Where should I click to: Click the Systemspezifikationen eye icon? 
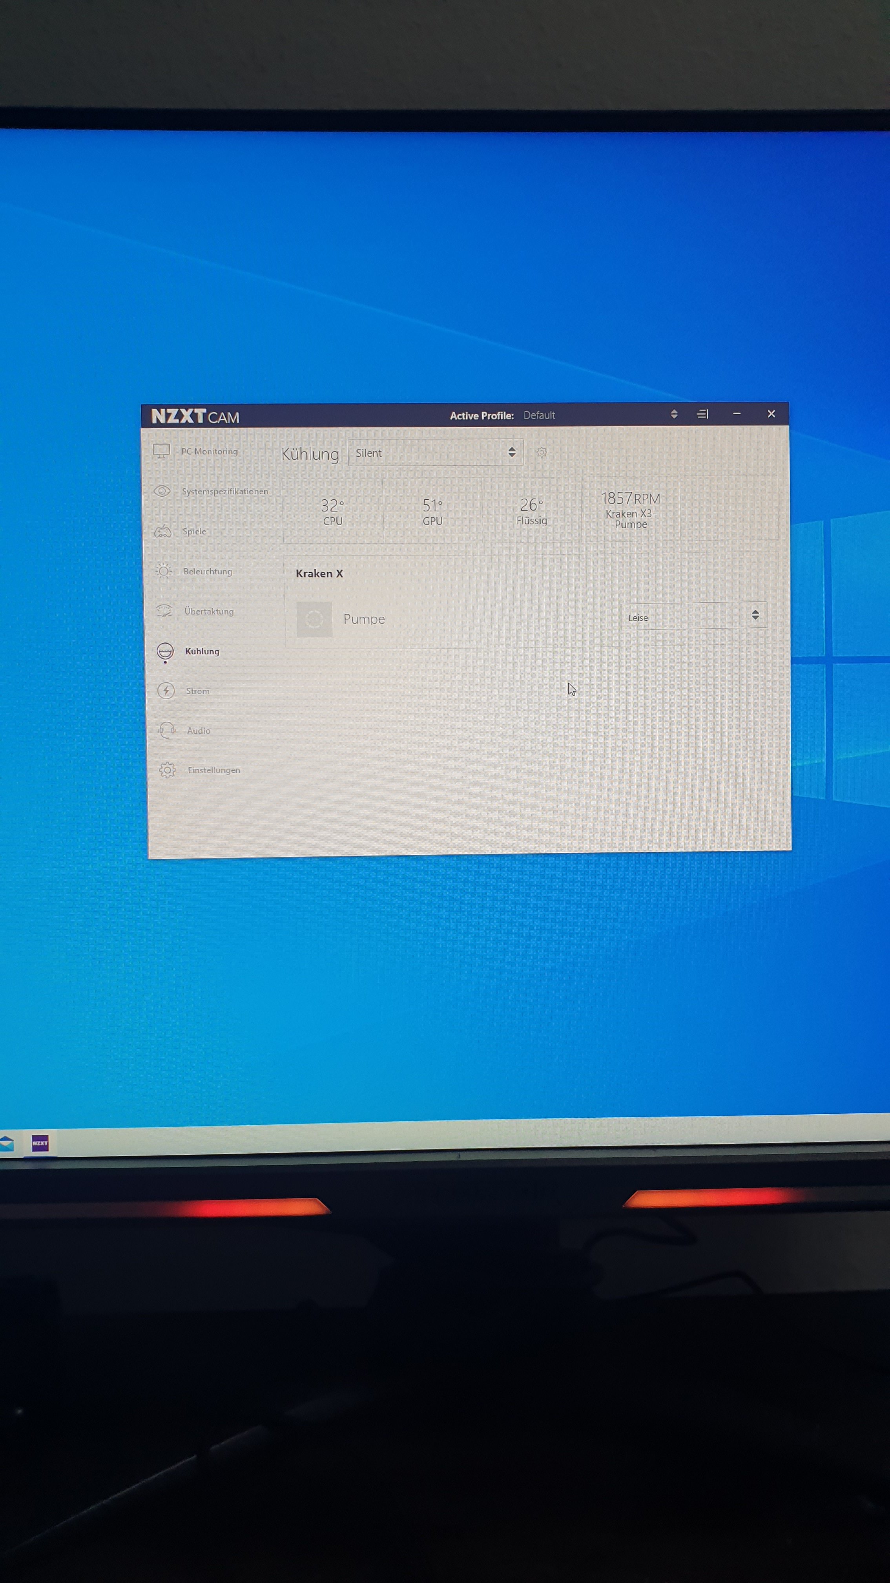162,491
